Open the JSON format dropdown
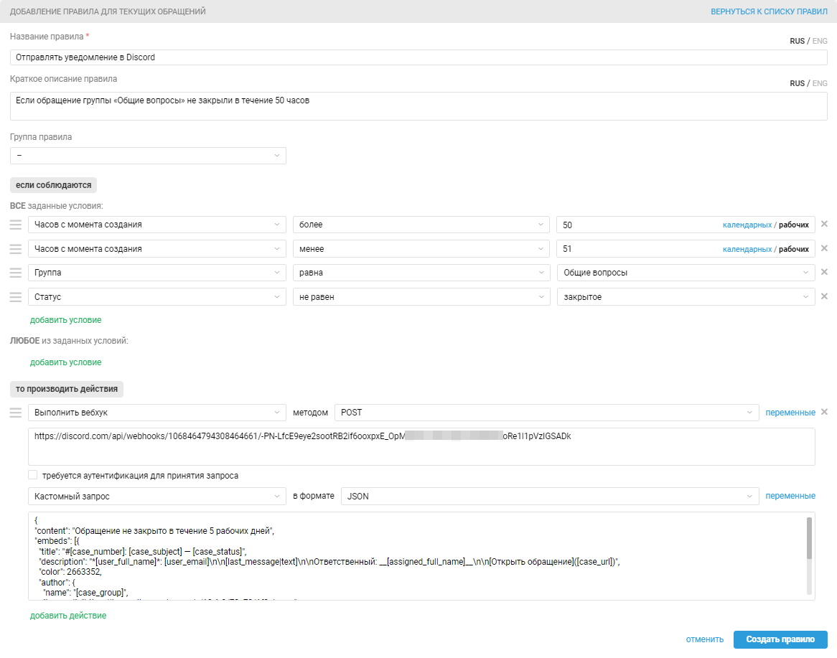Viewport: 837px width, 658px height. click(550, 497)
